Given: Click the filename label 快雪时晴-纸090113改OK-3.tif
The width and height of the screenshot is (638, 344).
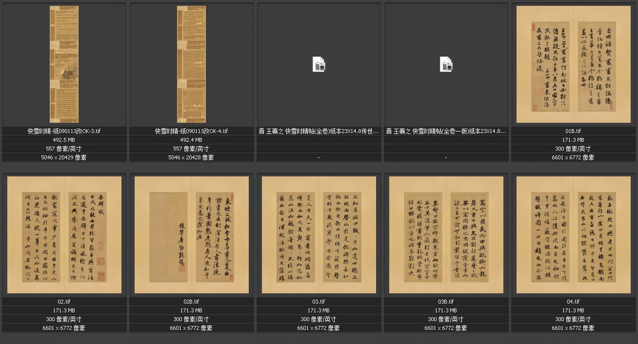Looking at the screenshot, I should pos(64,131).
